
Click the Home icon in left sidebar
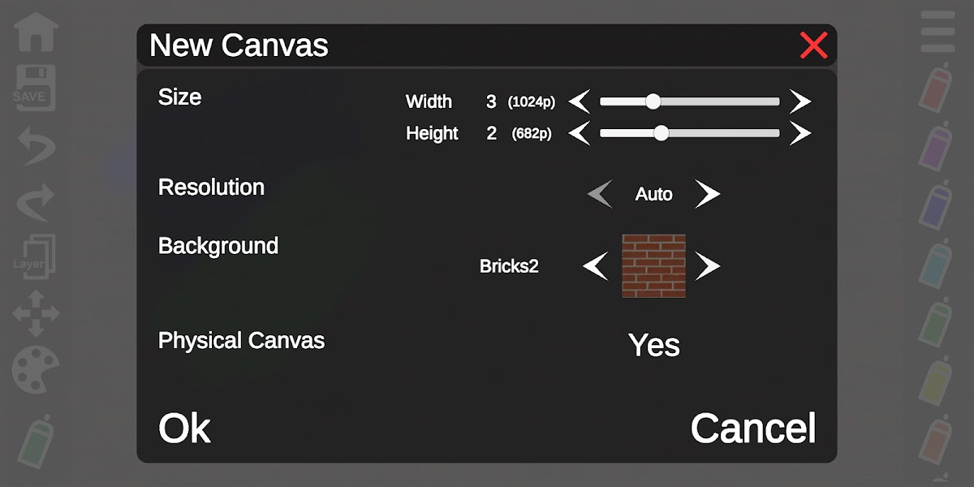[x=36, y=32]
